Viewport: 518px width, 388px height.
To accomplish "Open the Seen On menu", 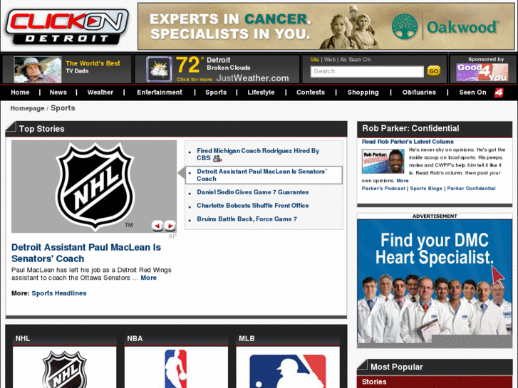I will point(472,93).
